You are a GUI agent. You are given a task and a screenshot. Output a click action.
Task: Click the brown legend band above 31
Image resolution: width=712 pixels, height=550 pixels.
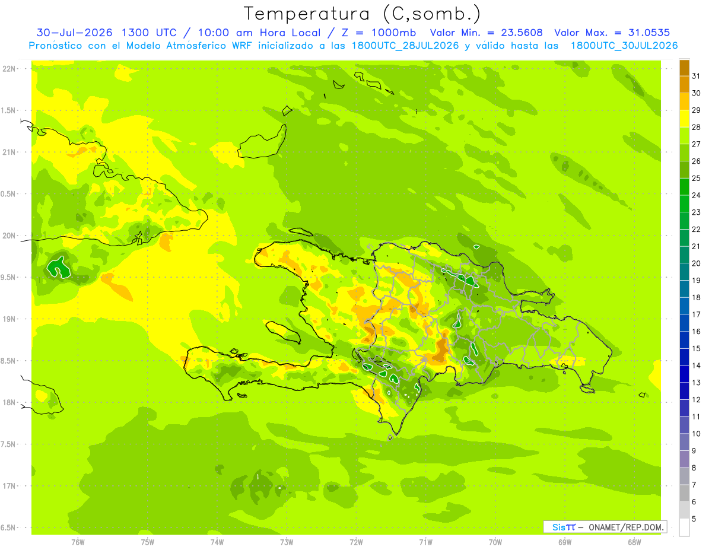(684, 67)
